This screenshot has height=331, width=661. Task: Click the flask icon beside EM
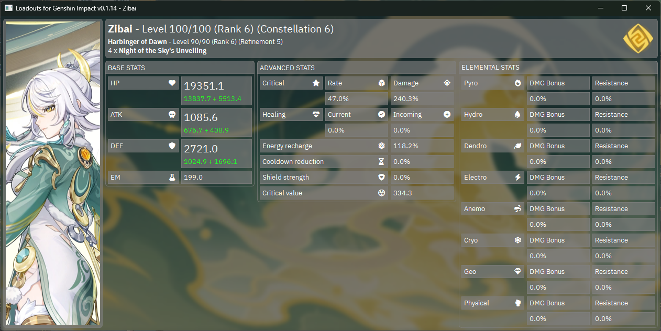(x=172, y=178)
